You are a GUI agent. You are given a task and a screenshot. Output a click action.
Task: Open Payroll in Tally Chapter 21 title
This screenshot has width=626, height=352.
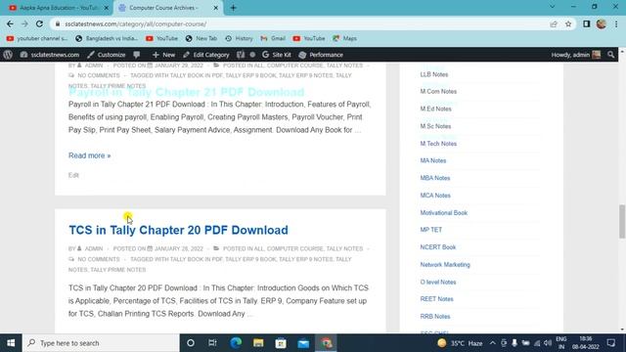pyautogui.click(x=187, y=92)
